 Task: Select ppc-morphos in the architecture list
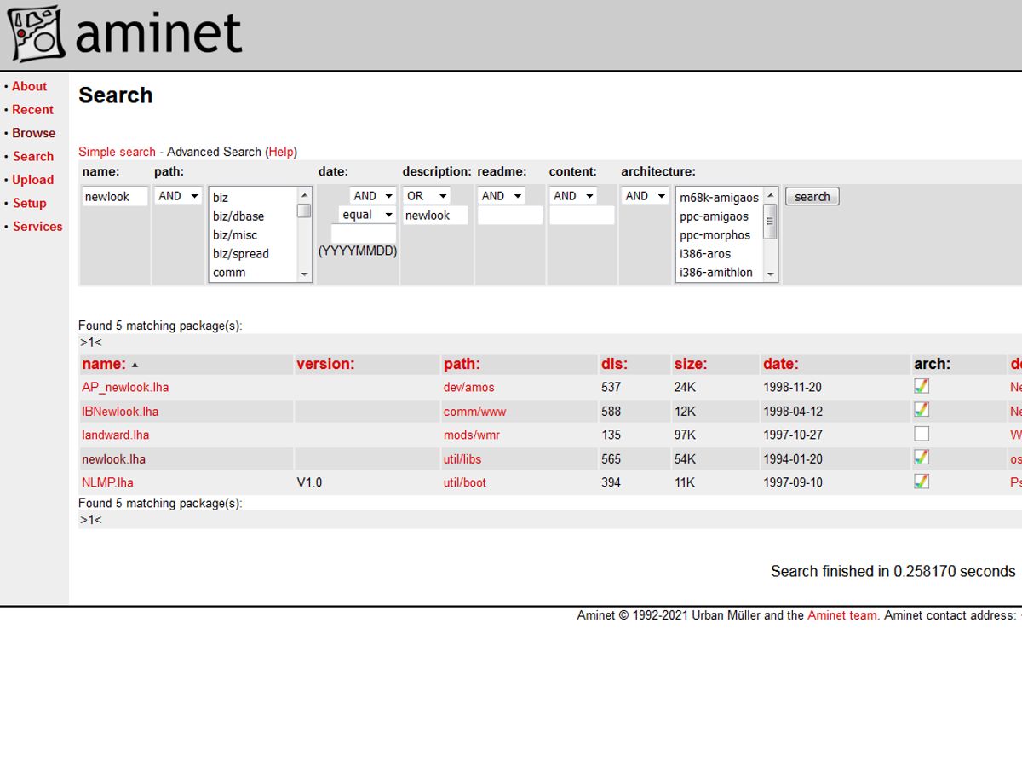point(715,235)
